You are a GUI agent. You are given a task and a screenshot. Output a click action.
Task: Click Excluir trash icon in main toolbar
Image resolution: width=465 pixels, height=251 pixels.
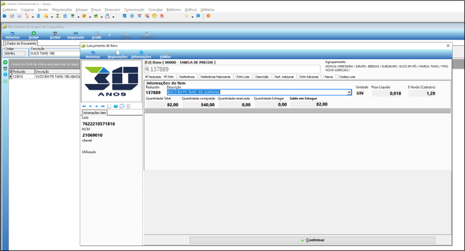coord(55,33)
